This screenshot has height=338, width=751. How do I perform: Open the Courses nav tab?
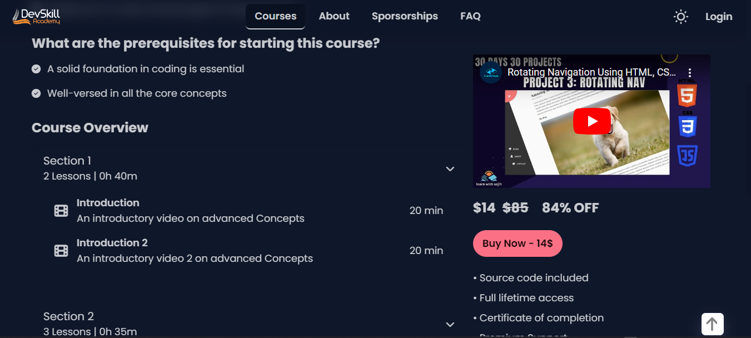click(275, 16)
